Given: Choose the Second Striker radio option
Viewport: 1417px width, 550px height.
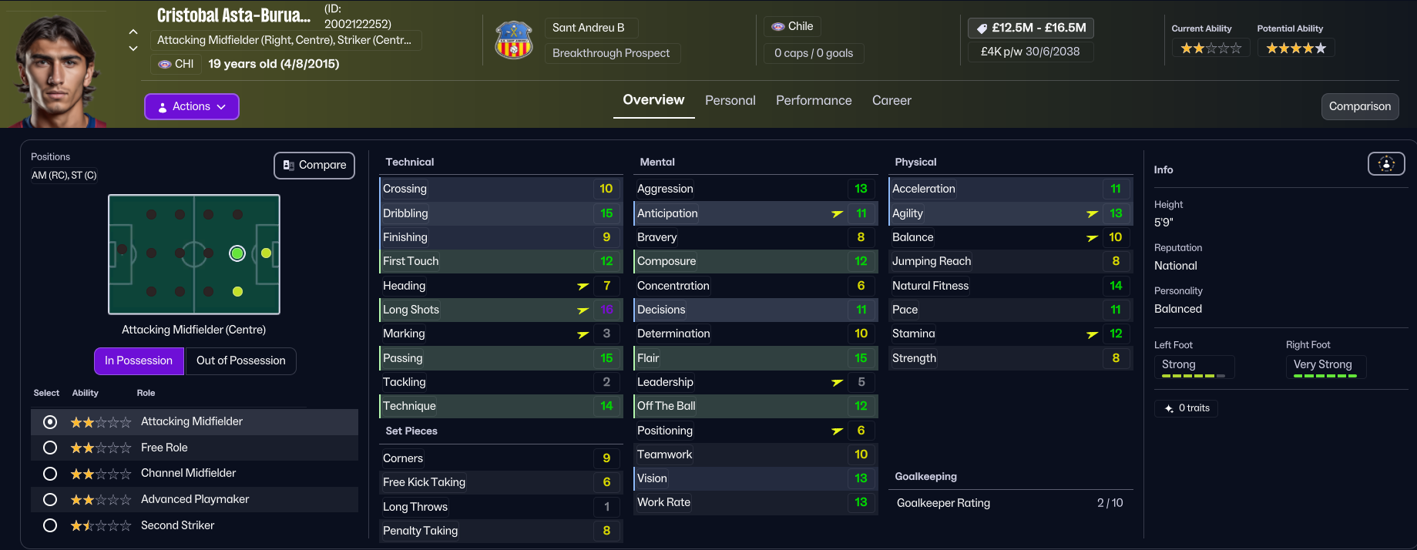Looking at the screenshot, I should pos(50,525).
